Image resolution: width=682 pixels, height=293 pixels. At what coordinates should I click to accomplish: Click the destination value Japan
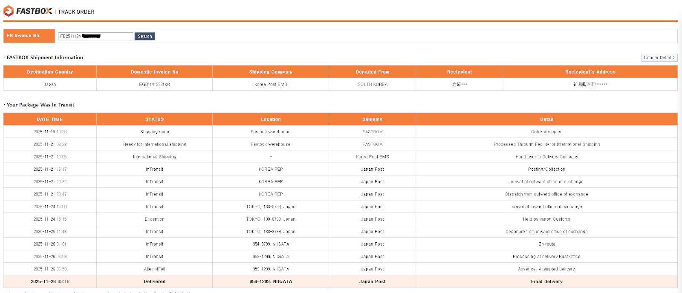(x=50, y=84)
